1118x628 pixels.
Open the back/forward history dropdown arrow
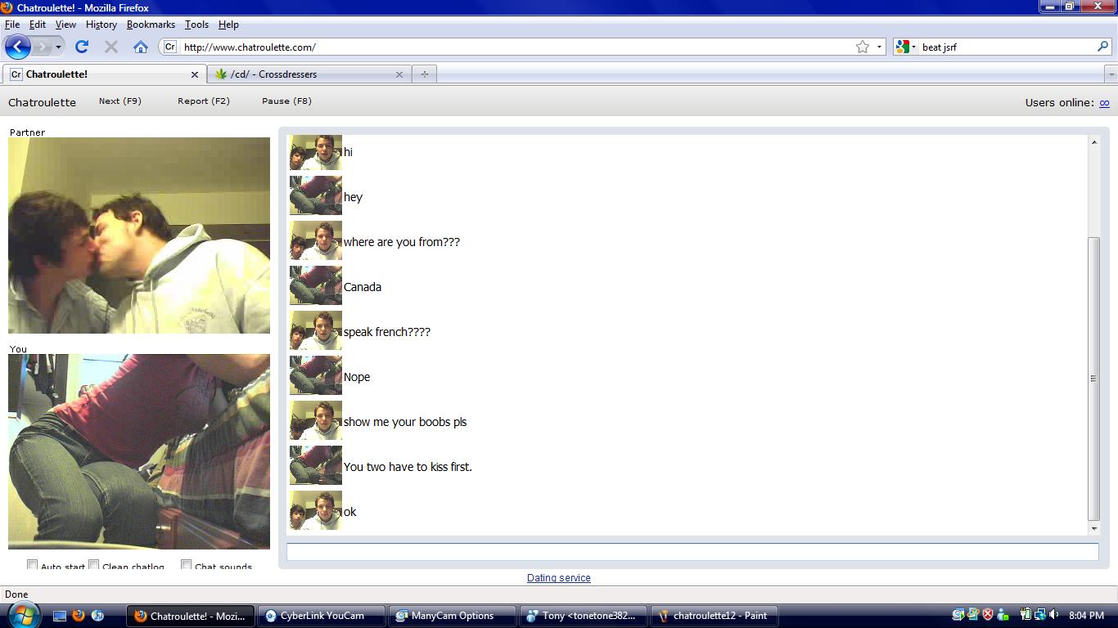[x=58, y=47]
